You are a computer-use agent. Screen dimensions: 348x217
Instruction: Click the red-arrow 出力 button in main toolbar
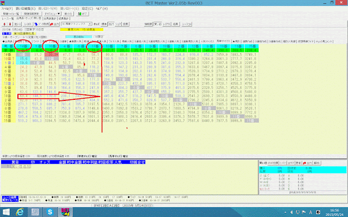click(55, 24)
